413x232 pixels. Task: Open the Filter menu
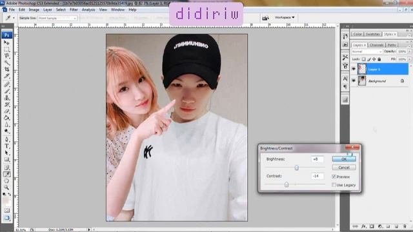click(x=74, y=10)
